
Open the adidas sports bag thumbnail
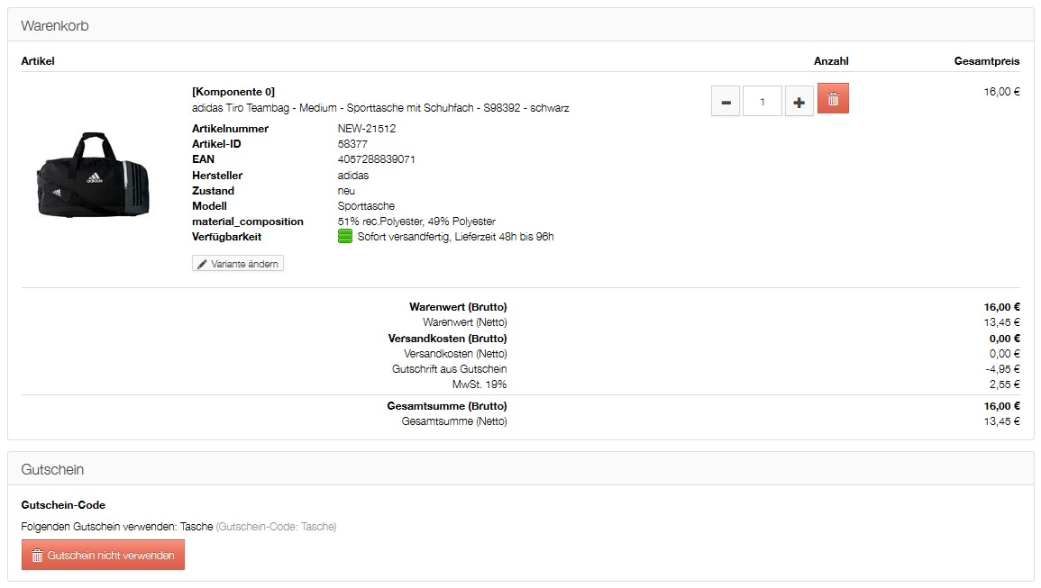pos(90,174)
